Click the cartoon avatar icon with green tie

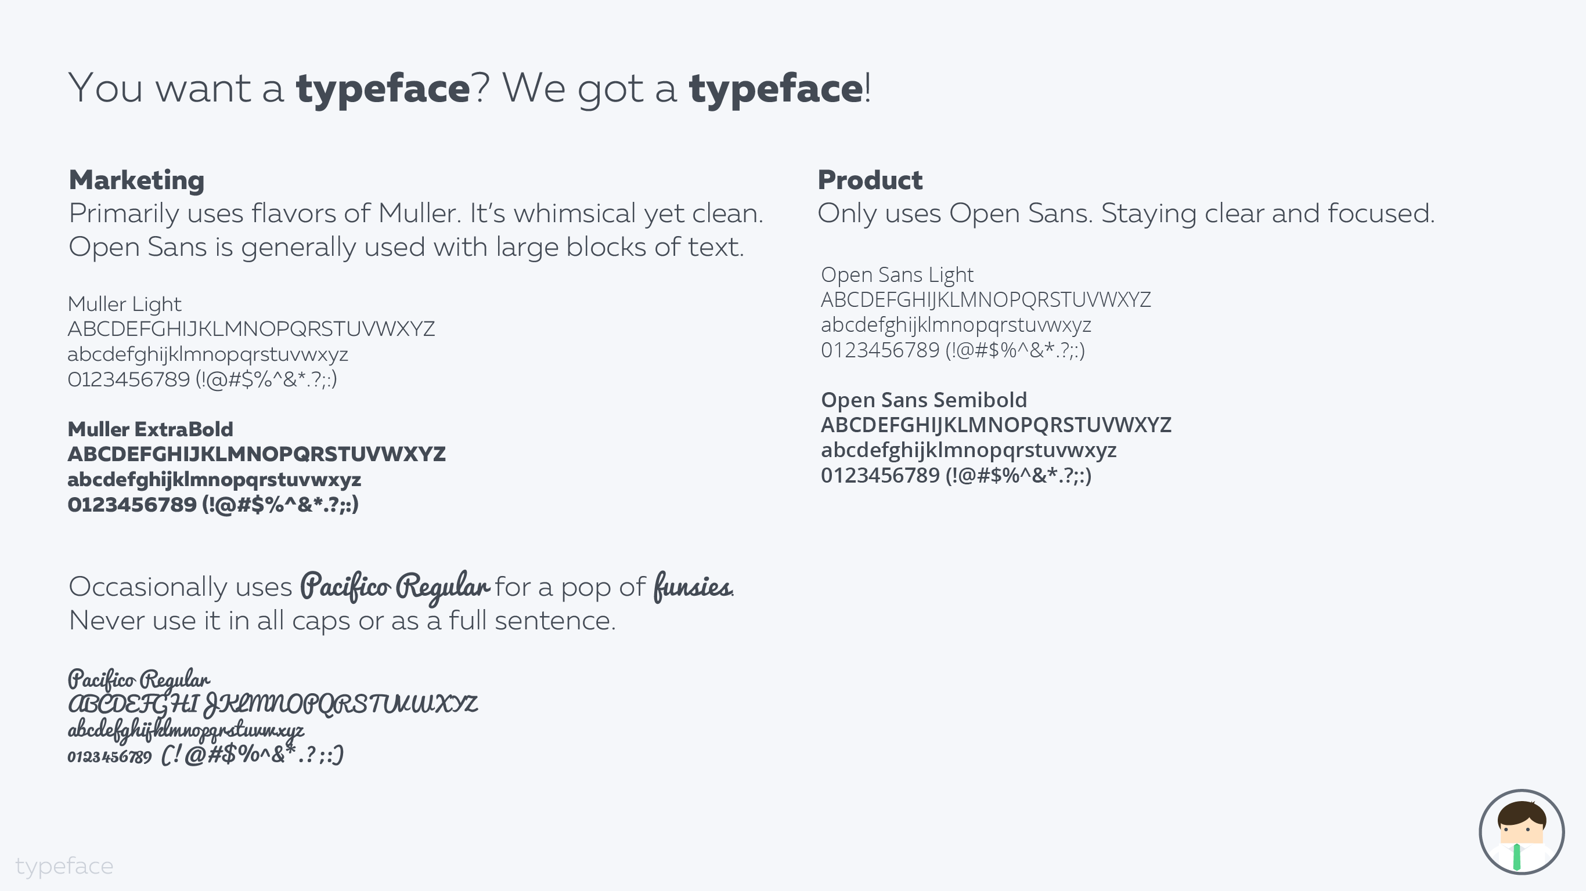1522,832
